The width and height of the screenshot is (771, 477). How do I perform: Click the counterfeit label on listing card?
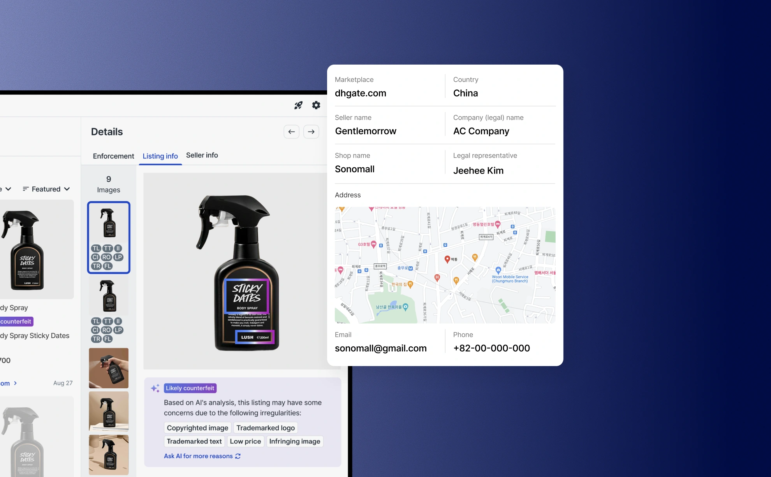(x=16, y=321)
